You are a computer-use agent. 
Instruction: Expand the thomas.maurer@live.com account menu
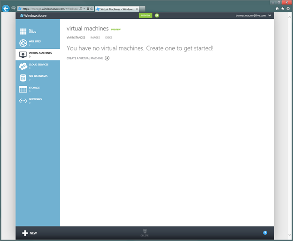tap(270, 15)
